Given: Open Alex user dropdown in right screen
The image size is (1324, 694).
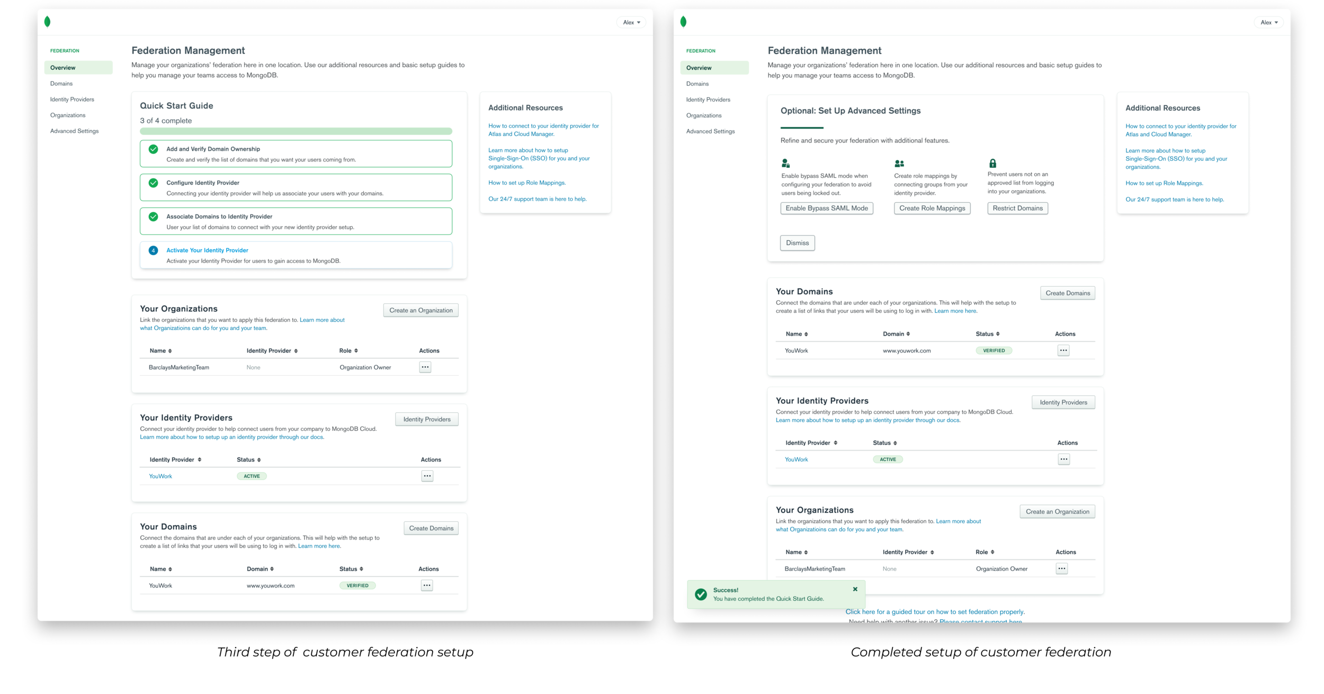Looking at the screenshot, I should [1269, 22].
